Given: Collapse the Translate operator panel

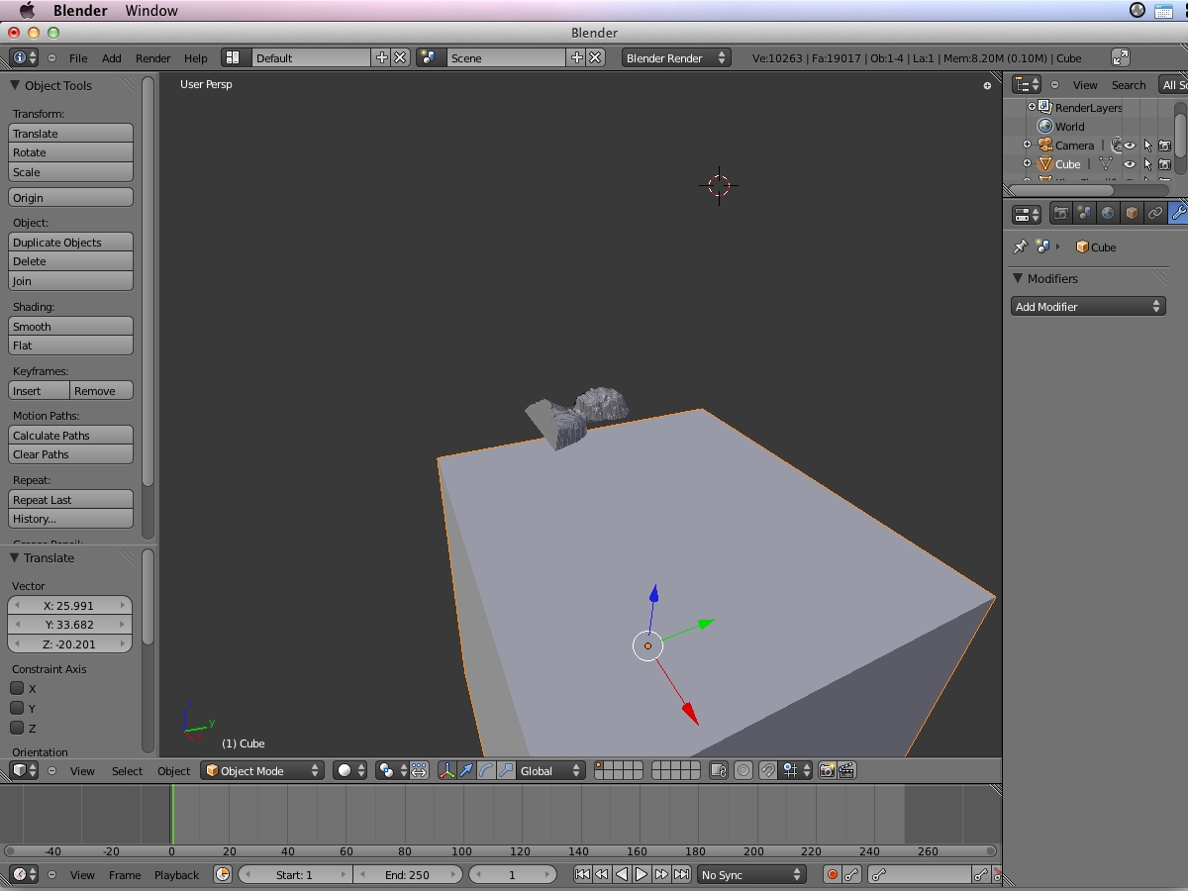Looking at the screenshot, I should click(x=16, y=557).
